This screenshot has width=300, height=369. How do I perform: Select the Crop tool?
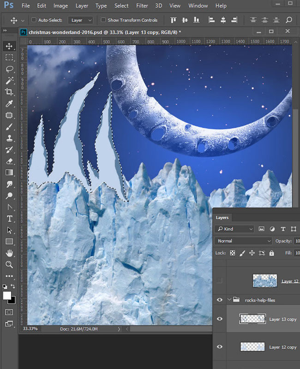[9, 92]
